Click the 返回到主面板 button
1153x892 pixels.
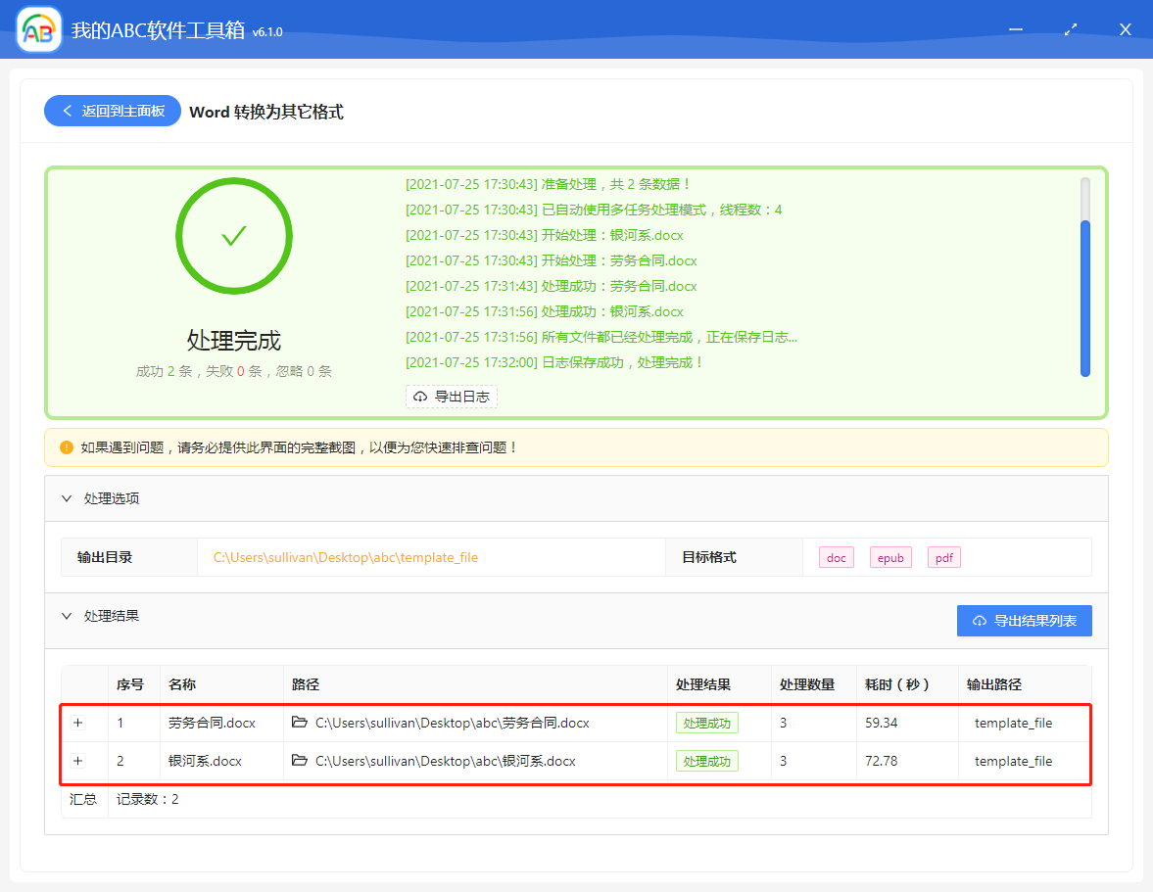[x=112, y=111]
